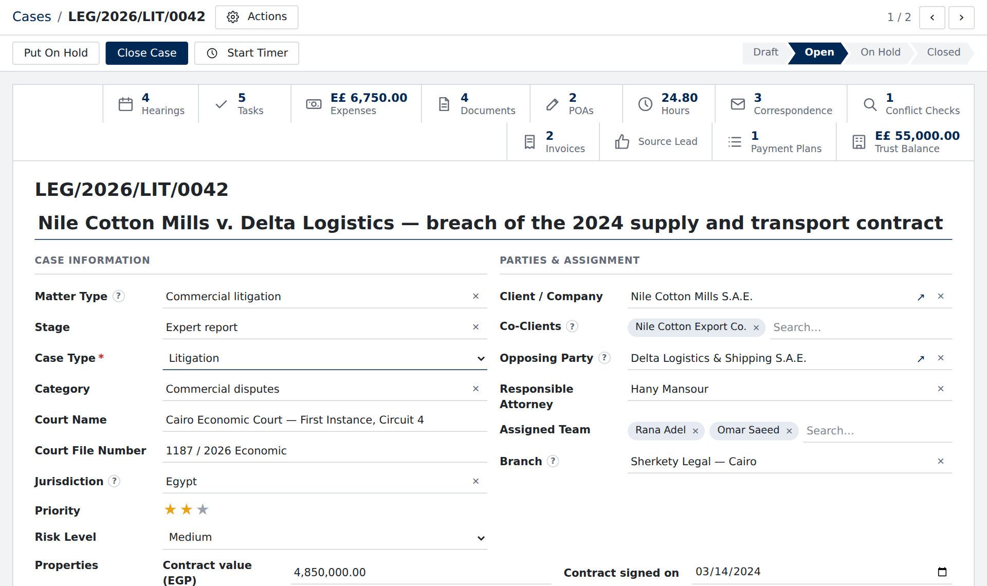Start the case timer

[x=247, y=53]
